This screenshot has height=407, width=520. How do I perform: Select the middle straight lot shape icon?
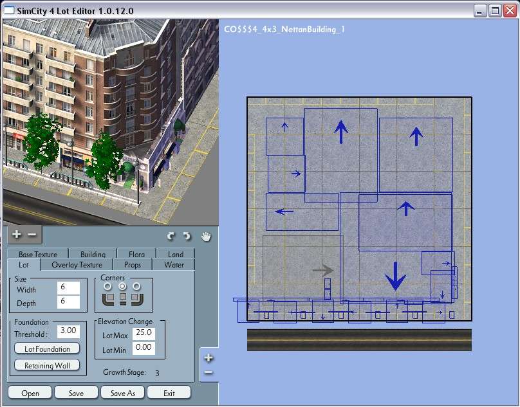pos(123,298)
